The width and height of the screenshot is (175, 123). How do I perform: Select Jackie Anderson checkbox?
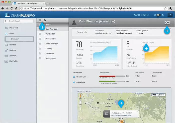point(40,44)
